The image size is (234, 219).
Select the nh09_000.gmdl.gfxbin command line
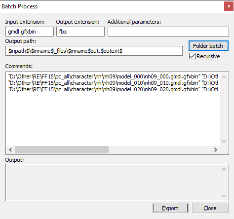click(113, 76)
